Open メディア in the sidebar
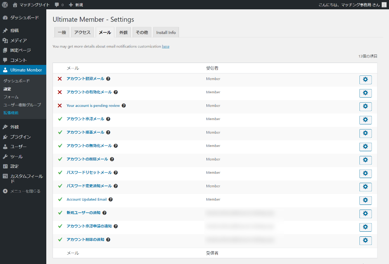Screen dimensions: 389x264 [x=23, y=40]
